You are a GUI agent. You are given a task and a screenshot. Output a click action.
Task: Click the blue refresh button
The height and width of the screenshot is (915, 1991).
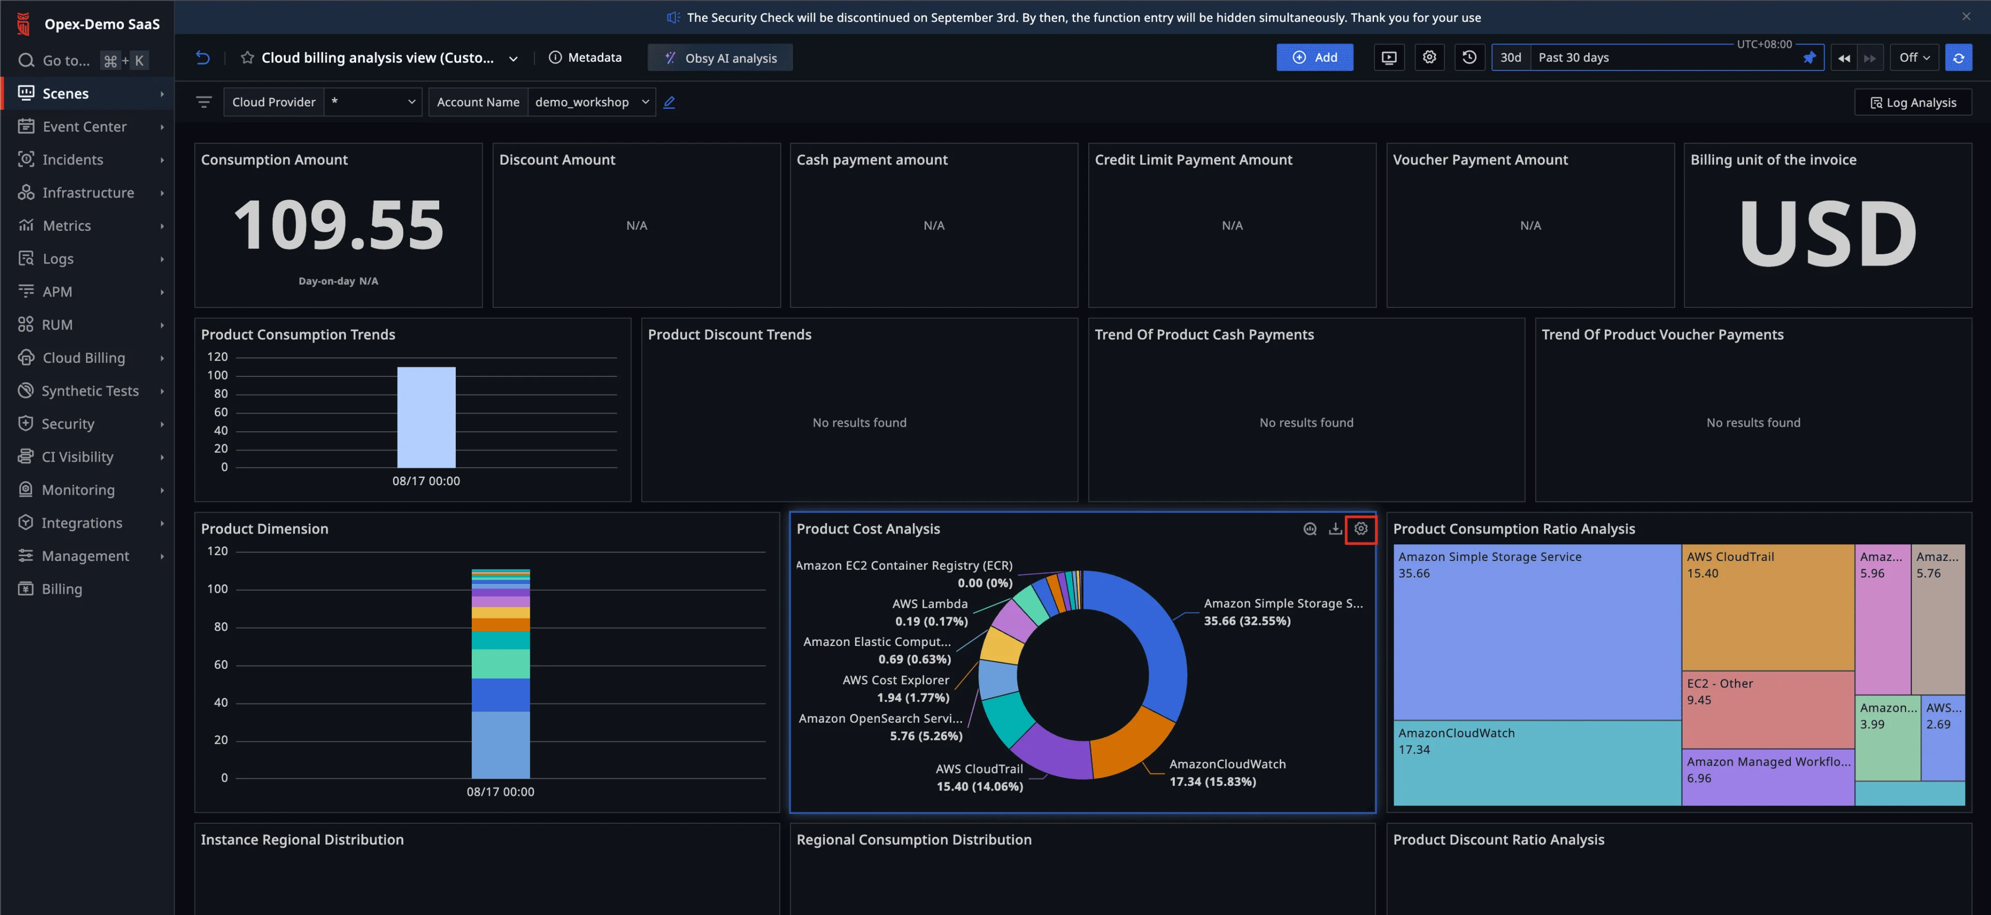[1958, 58]
